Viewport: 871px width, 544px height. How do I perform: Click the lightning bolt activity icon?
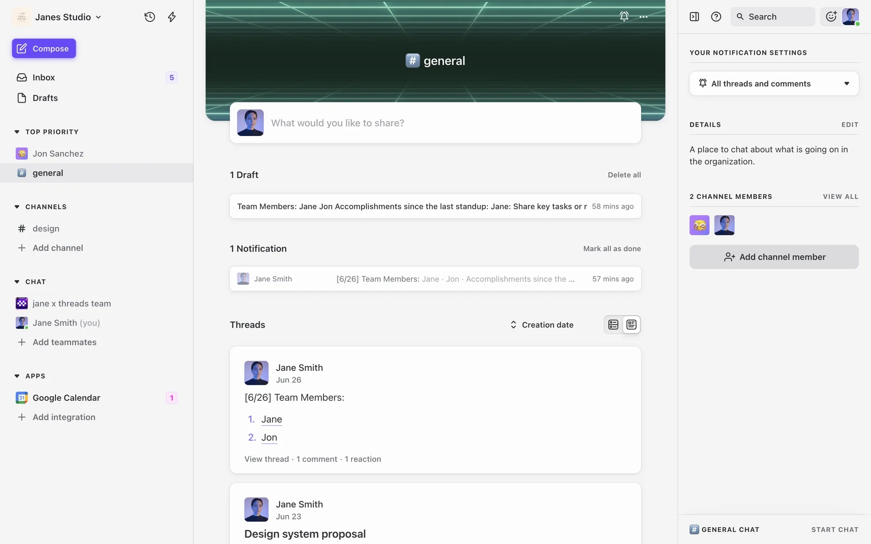[171, 17]
